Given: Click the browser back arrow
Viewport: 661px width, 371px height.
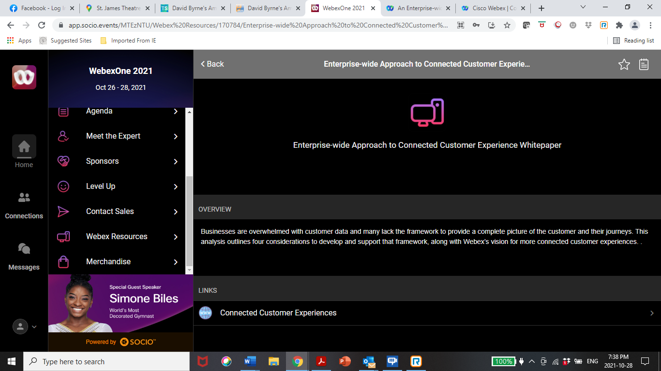Looking at the screenshot, I should coord(11,25).
